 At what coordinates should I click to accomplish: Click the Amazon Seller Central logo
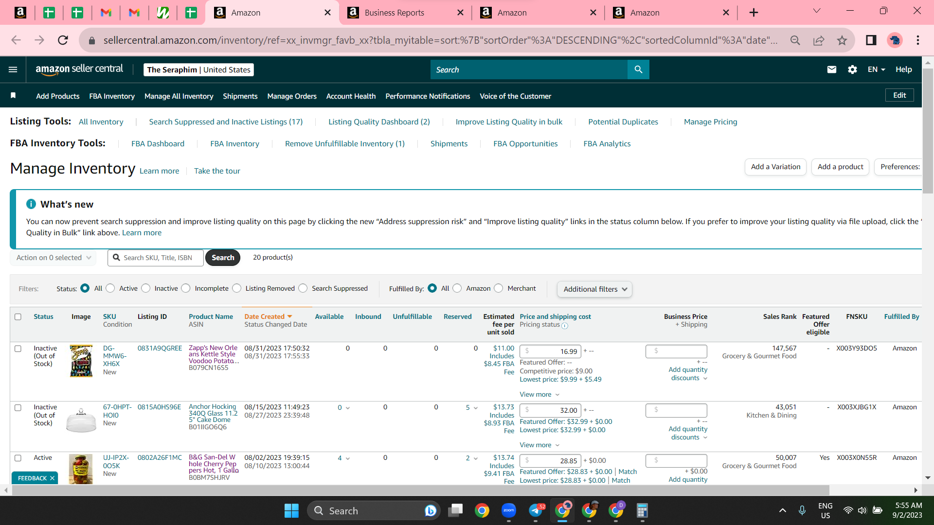79,70
